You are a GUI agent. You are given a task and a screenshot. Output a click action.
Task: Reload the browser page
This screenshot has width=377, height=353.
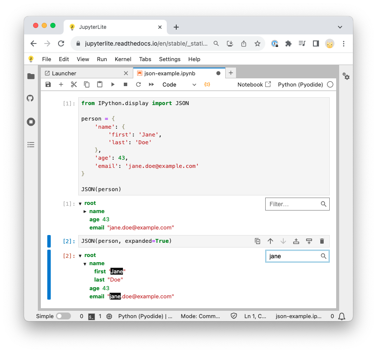click(61, 43)
